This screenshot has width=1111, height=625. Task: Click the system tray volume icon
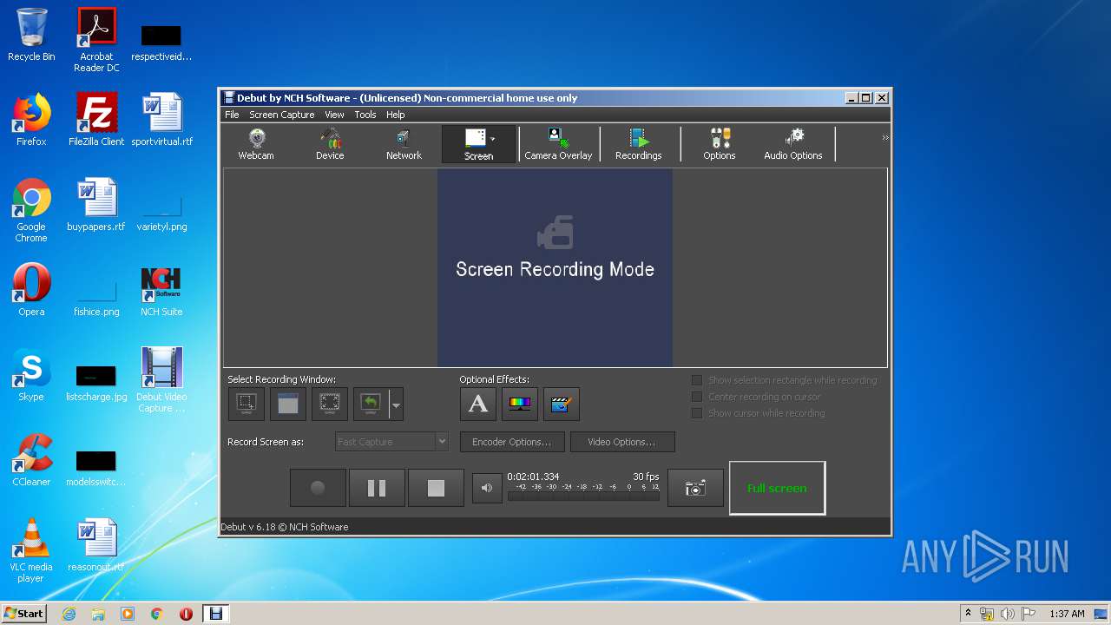[x=1008, y=614]
